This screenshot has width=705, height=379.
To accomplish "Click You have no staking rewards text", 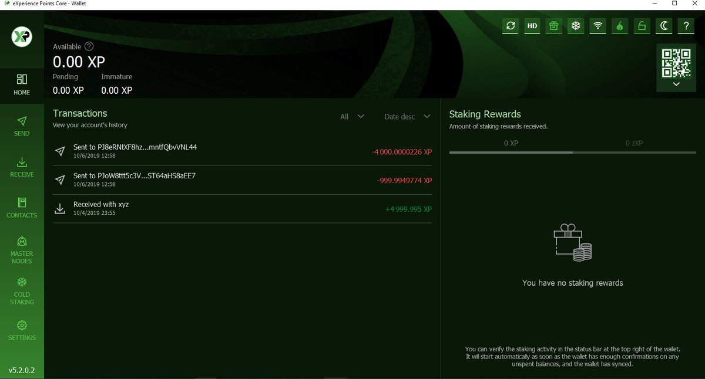I will click(x=573, y=283).
